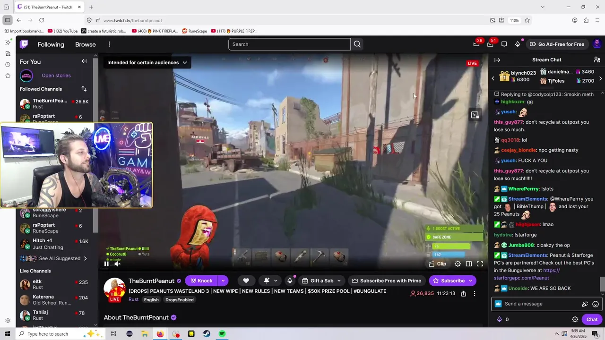Screen dimensions: 605x340
Task: Bookmark this page with the star icon
Action: [x=527, y=20]
